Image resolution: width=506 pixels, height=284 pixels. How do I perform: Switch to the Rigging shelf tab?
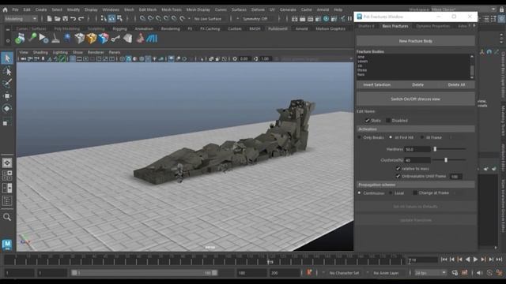[119, 28]
